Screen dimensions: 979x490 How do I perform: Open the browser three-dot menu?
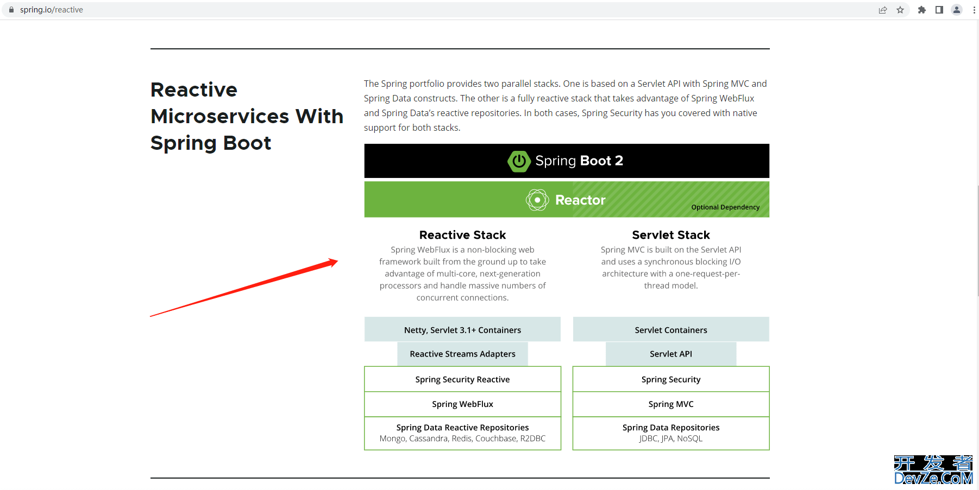pos(974,10)
